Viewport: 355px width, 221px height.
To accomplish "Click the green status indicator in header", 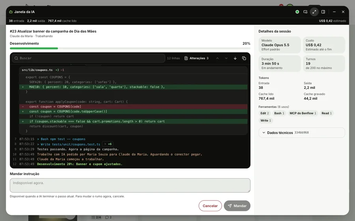I will [x=297, y=12].
